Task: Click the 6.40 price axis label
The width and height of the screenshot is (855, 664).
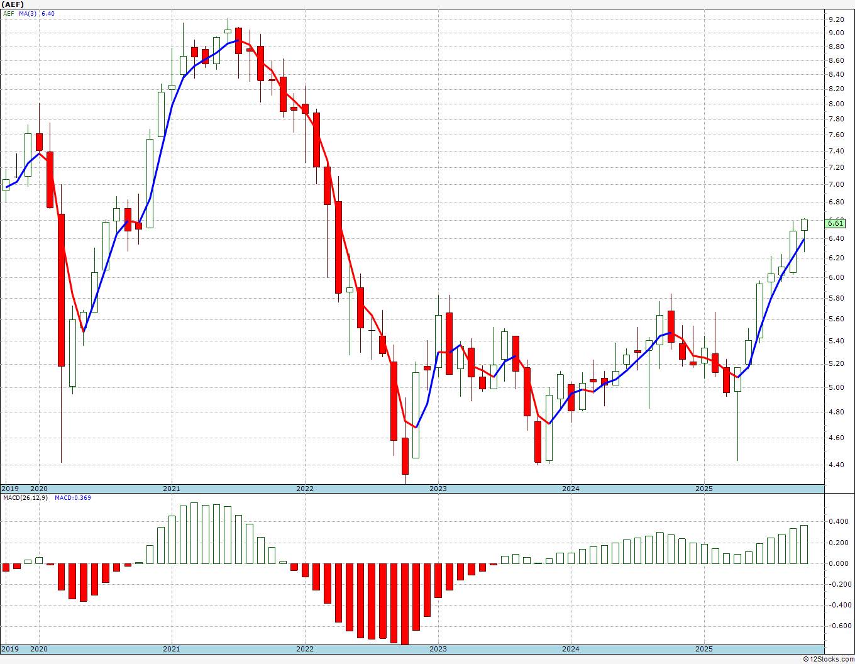Action: click(836, 239)
